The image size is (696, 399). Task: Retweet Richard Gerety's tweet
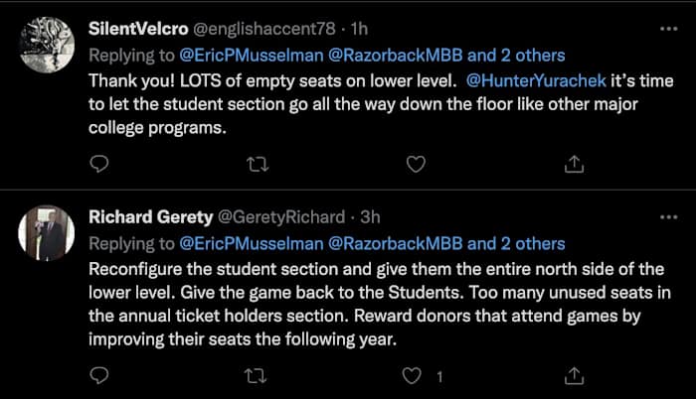pyautogui.click(x=258, y=376)
